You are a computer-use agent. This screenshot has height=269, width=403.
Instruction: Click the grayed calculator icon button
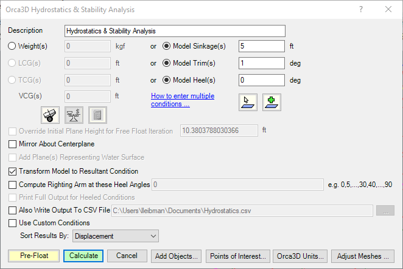coord(97,115)
